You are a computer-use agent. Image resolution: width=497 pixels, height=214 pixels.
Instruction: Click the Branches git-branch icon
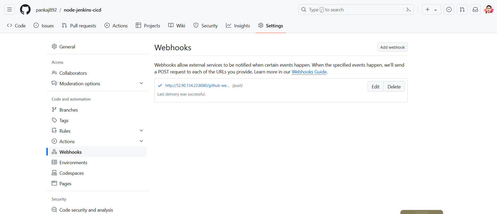click(54, 110)
